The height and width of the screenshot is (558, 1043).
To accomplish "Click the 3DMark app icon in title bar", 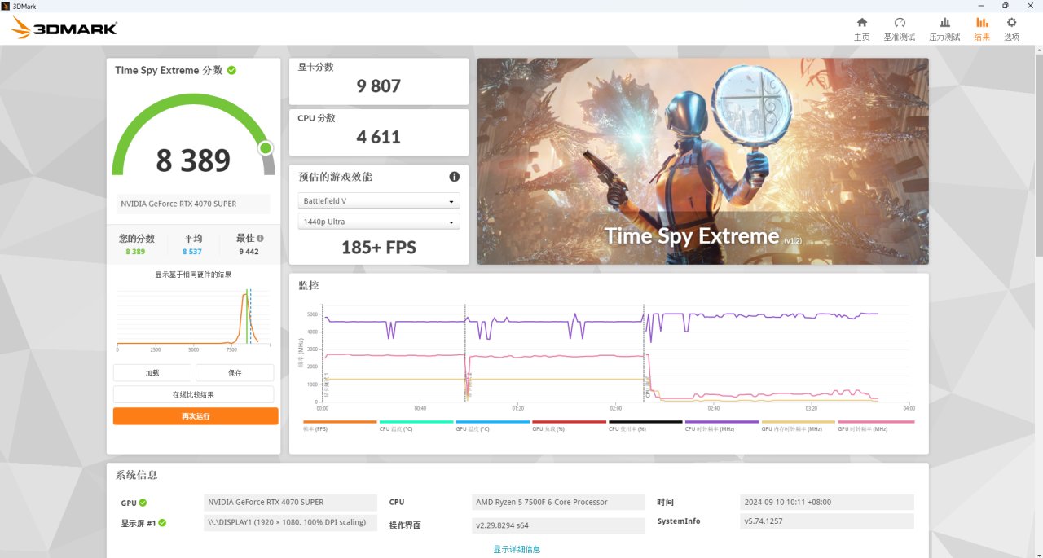I will click(6, 6).
